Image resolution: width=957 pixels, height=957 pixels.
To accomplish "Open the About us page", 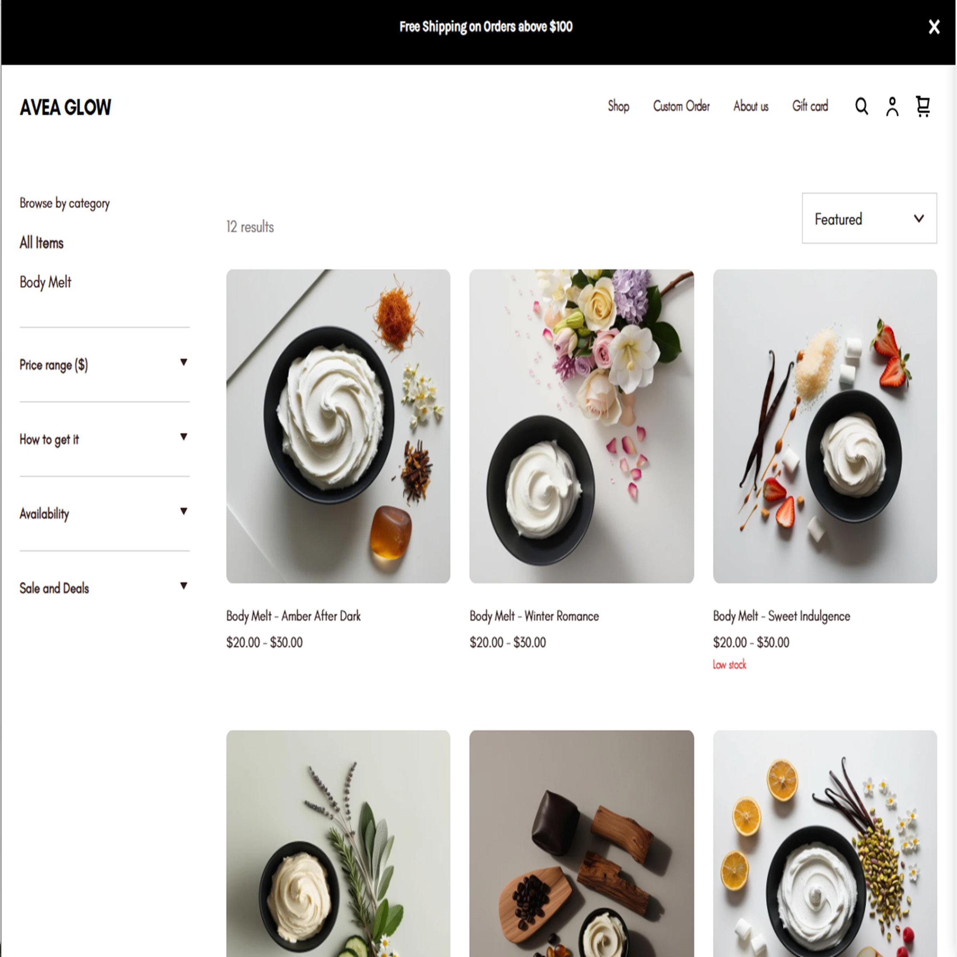I will click(751, 106).
